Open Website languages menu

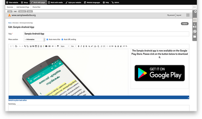click(x=92, y=2)
